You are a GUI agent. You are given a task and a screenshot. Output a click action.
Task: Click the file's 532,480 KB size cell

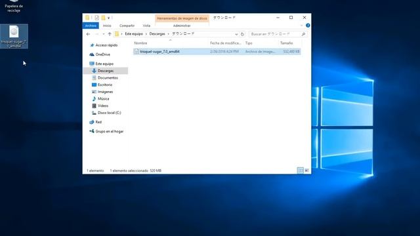click(x=291, y=51)
